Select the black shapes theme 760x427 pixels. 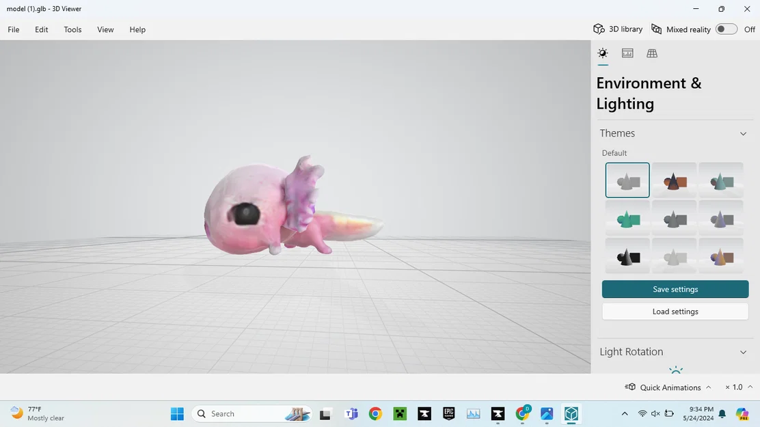pos(627,256)
